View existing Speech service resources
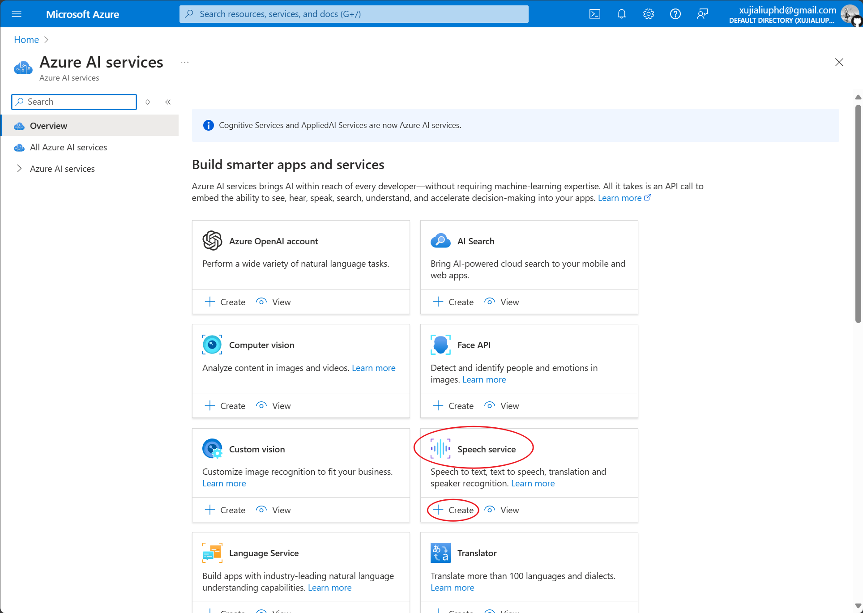The image size is (863, 613). pyautogui.click(x=502, y=510)
